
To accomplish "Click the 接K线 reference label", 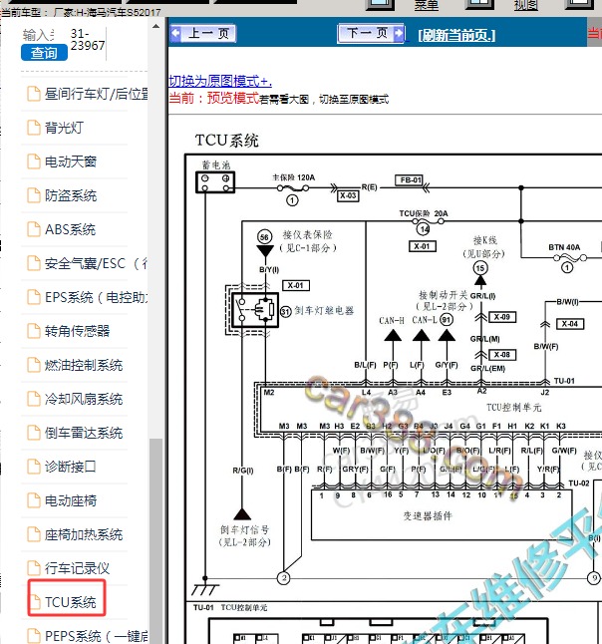I will coord(485,240).
